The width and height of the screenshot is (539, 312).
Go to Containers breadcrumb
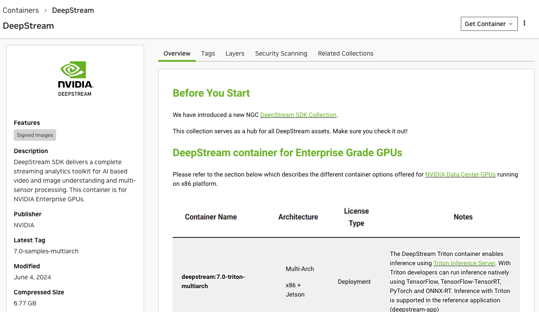pyautogui.click(x=21, y=10)
